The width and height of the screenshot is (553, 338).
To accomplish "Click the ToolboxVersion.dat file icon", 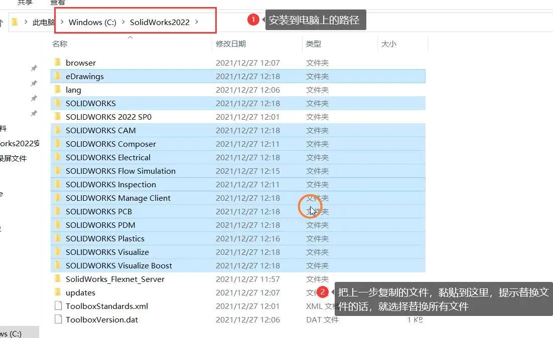I will pos(58,319).
